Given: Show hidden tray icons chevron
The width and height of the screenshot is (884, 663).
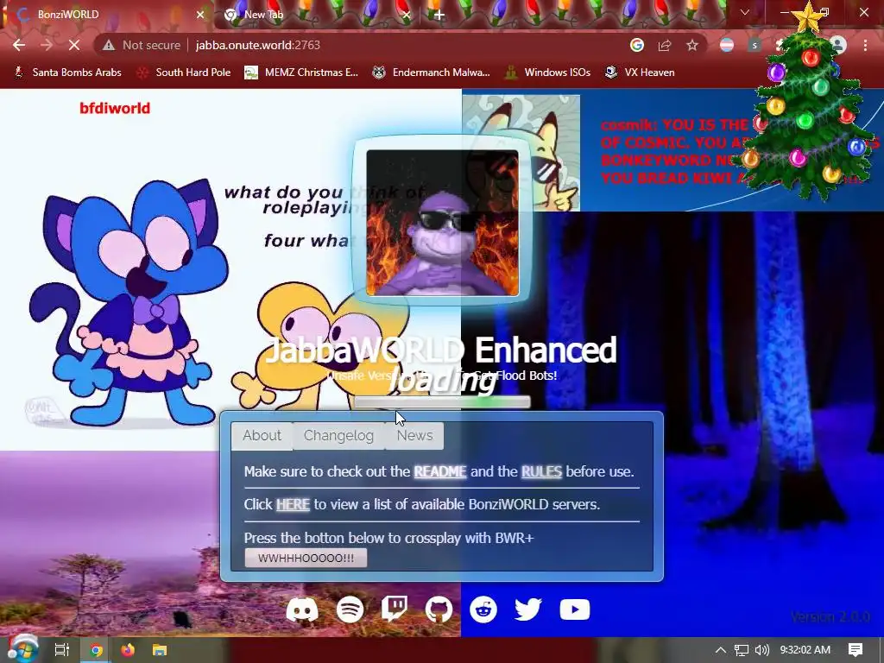Looking at the screenshot, I should 721,650.
